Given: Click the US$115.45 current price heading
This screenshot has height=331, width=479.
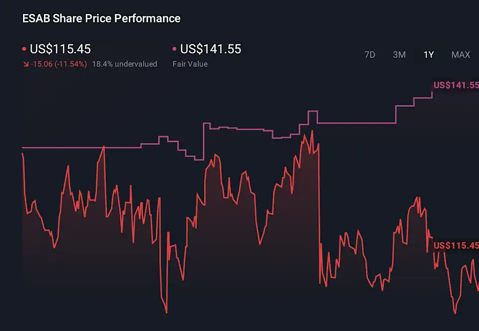Looking at the screenshot, I should pyautogui.click(x=60, y=49).
